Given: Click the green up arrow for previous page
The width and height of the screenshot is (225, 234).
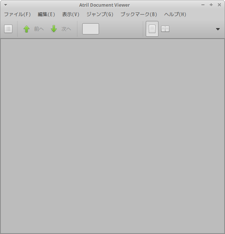Looking at the screenshot, I should [x=27, y=29].
